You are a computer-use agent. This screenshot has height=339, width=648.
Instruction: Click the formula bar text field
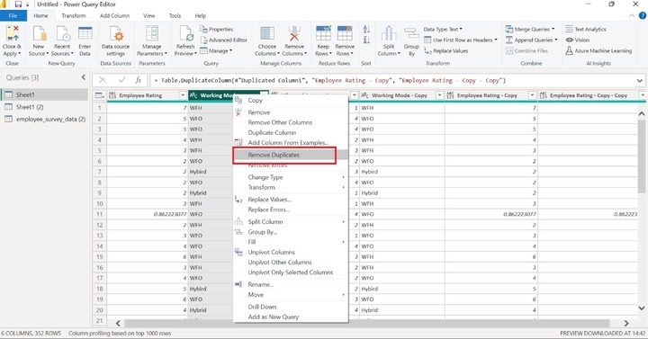[392, 81]
